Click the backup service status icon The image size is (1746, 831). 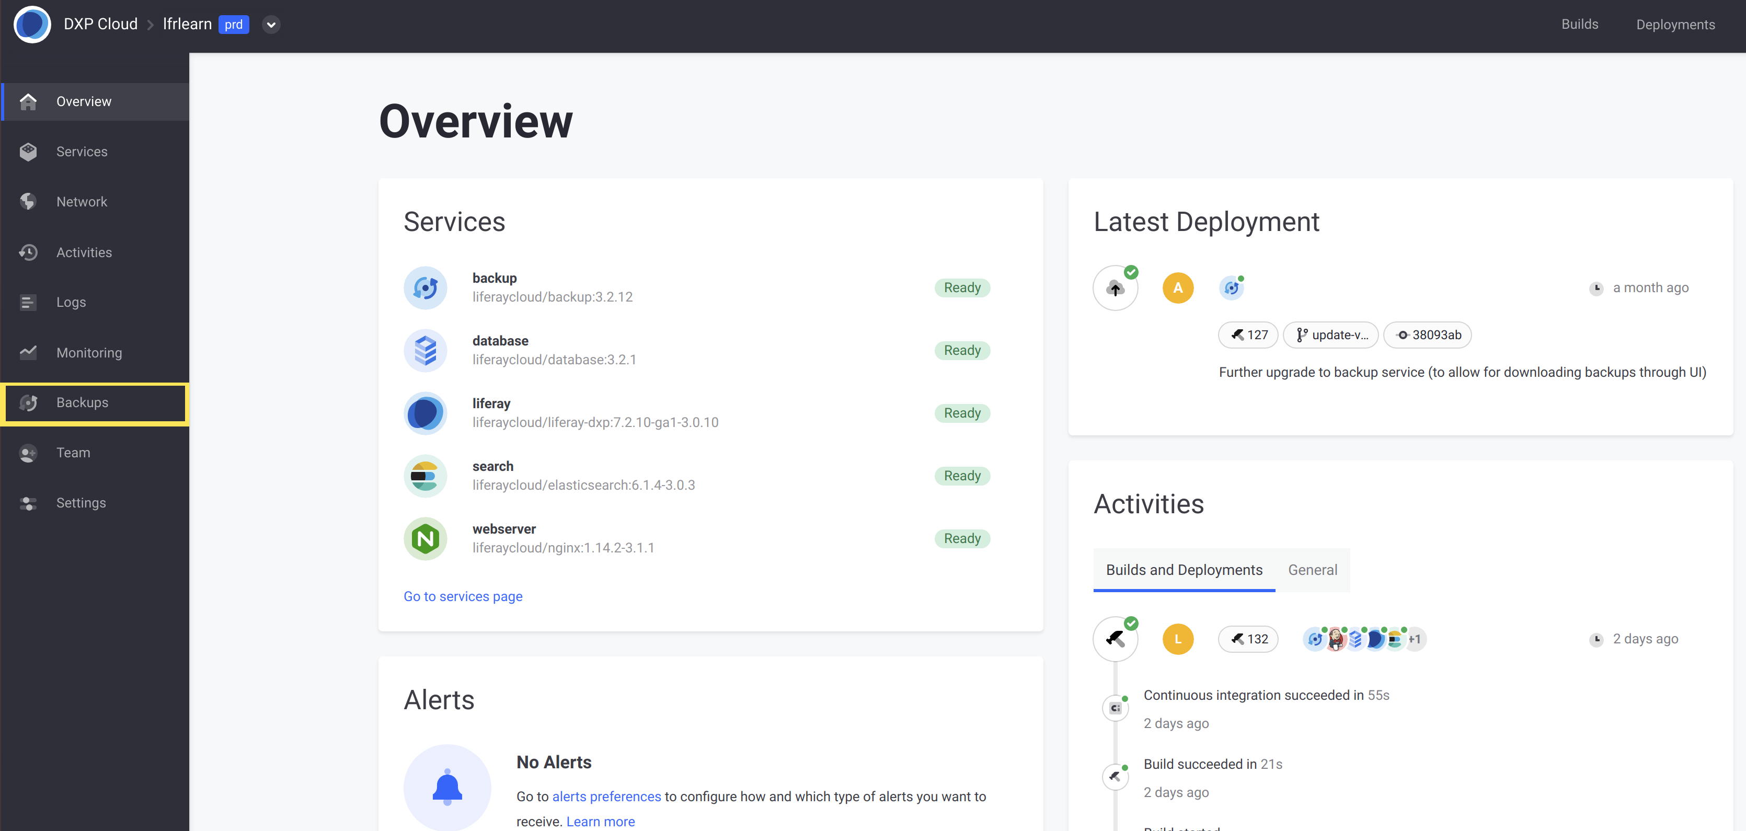click(x=960, y=287)
